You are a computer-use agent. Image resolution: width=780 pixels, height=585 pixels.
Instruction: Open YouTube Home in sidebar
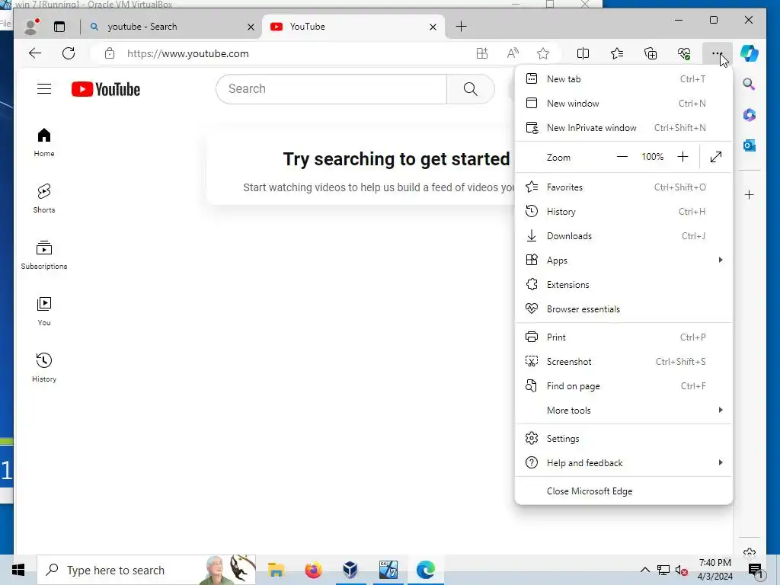coord(44,142)
